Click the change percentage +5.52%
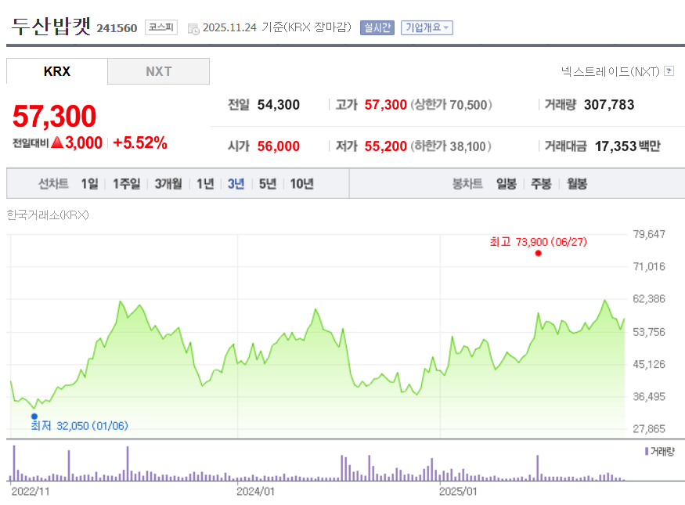Image resolution: width=685 pixels, height=505 pixels. click(140, 142)
